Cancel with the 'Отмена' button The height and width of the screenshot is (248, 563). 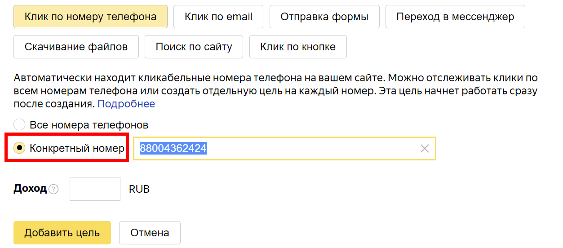[150, 233]
